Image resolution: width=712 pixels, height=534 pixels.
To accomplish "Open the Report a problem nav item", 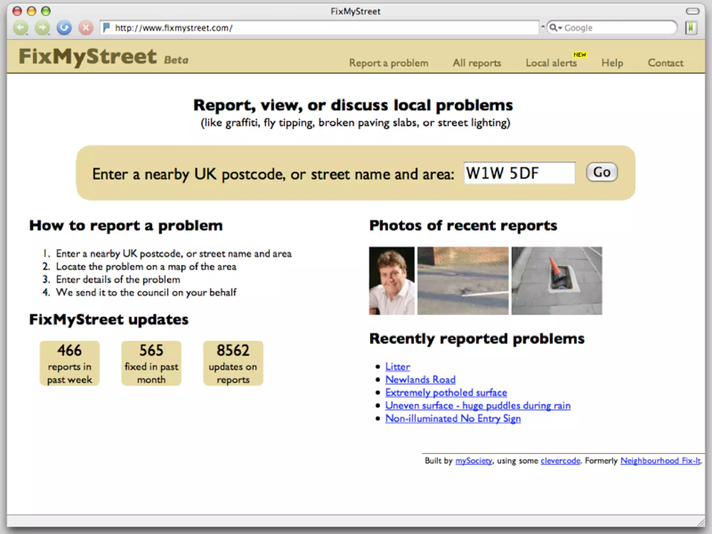I will 388,63.
